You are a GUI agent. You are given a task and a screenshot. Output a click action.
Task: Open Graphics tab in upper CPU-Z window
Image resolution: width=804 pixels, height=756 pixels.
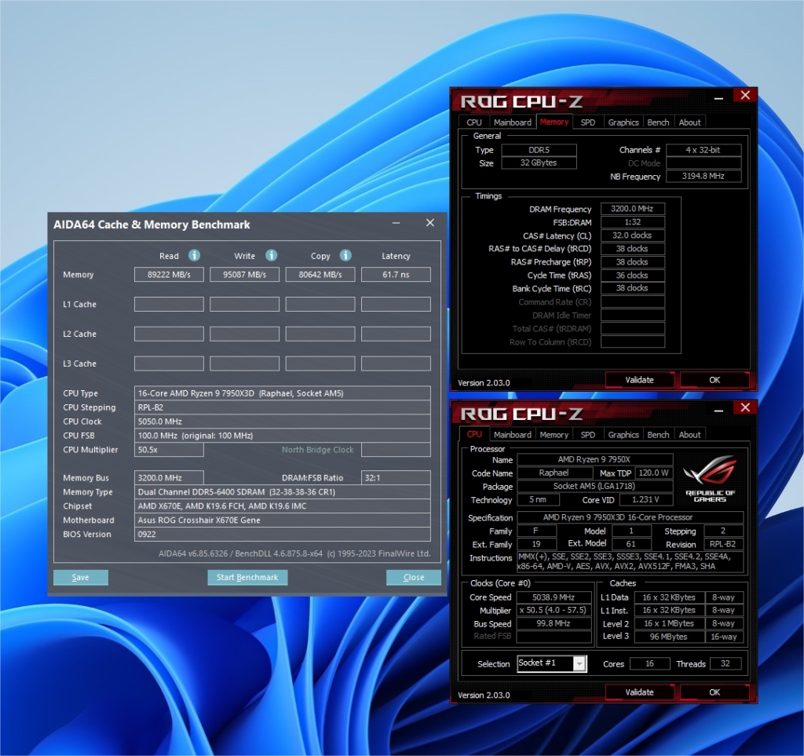[623, 122]
